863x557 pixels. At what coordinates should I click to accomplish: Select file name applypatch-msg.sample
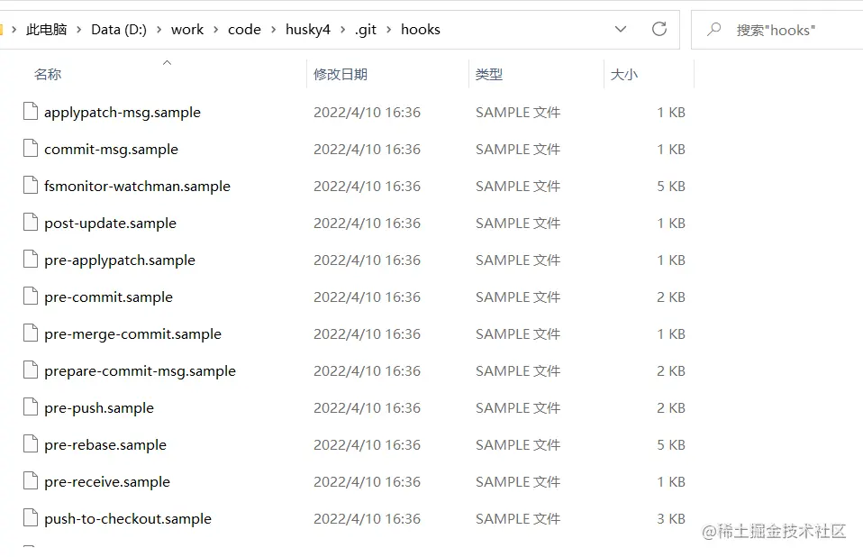click(123, 113)
